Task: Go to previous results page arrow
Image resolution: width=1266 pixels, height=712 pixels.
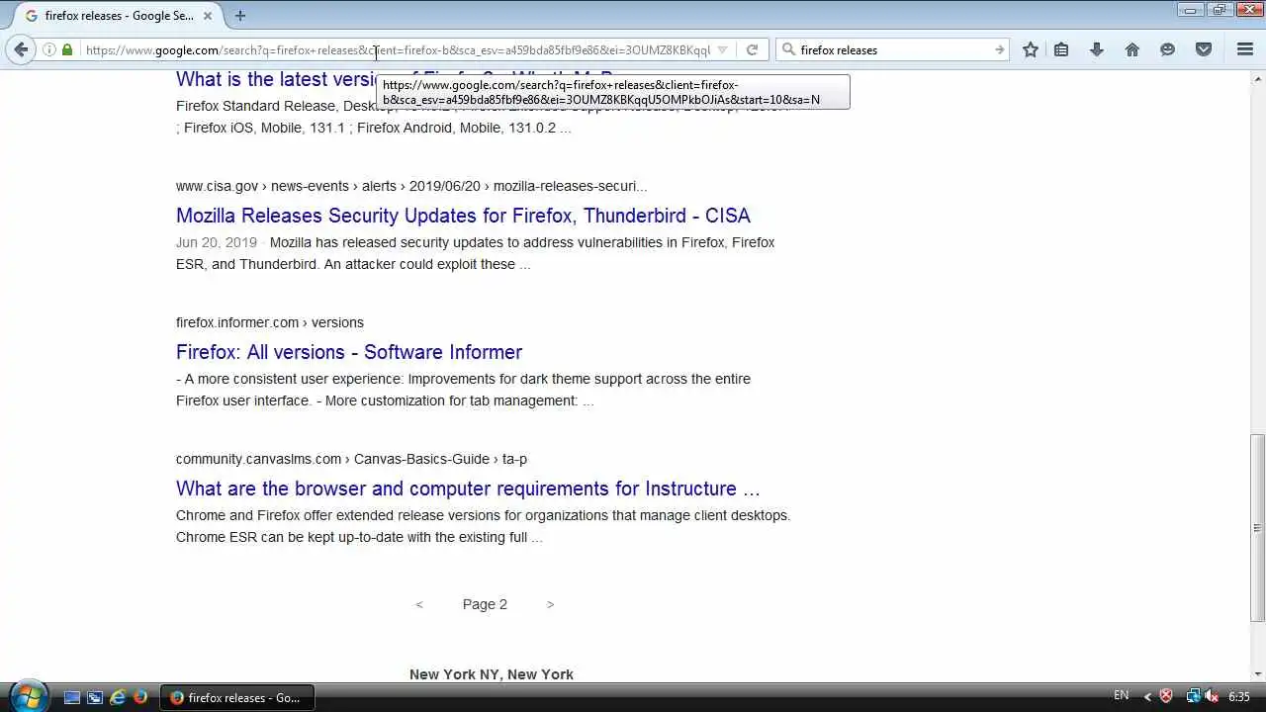Action: tap(419, 604)
